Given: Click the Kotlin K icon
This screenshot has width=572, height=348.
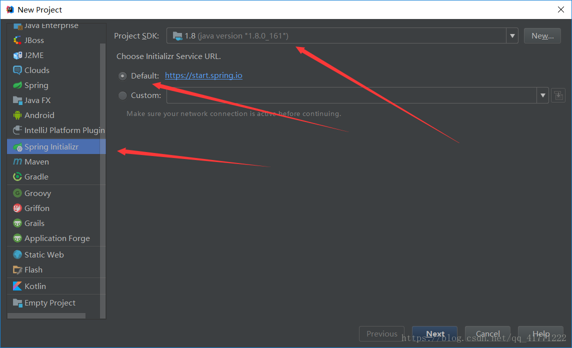Looking at the screenshot, I should (x=17, y=286).
